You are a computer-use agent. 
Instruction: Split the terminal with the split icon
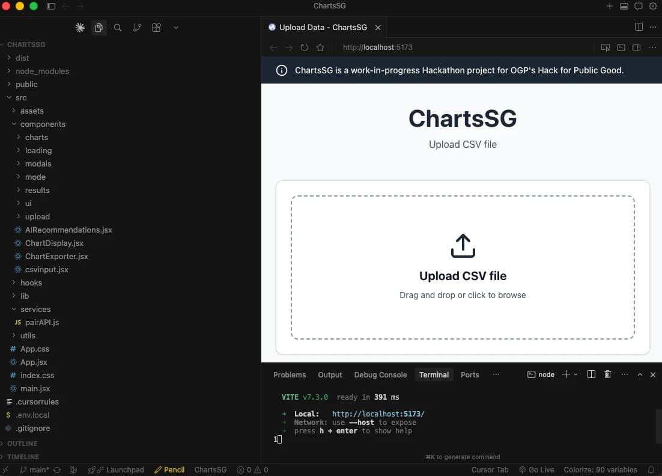coord(591,374)
